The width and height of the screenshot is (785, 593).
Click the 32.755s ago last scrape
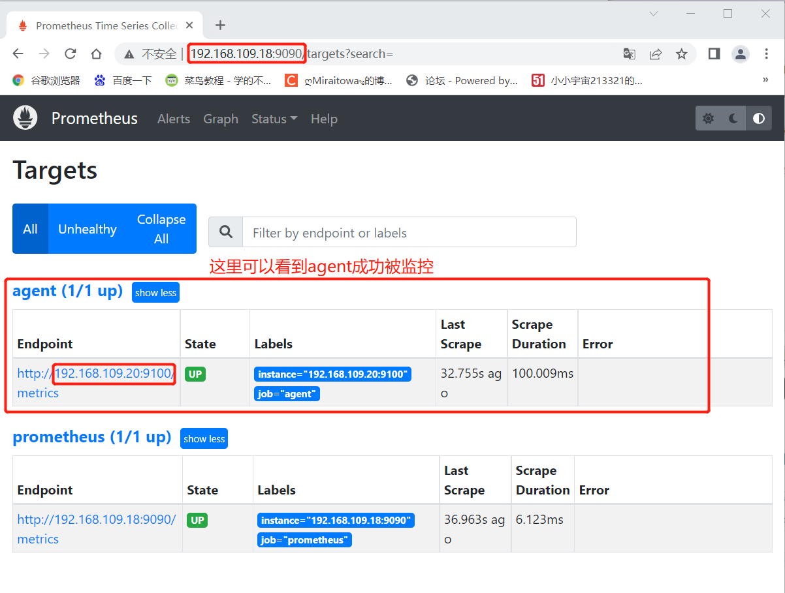[471, 383]
